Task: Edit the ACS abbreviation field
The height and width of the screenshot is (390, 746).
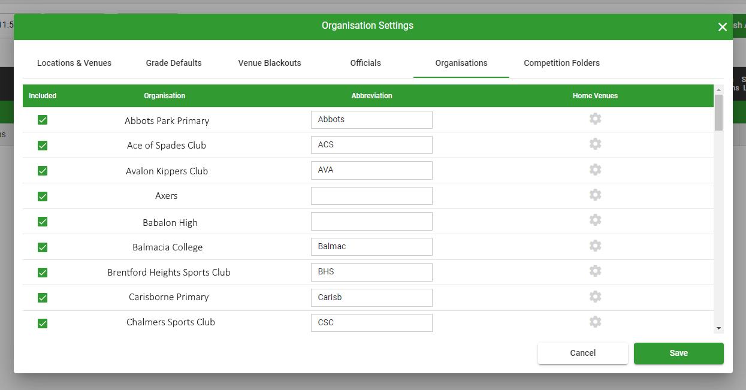Action: tap(372, 144)
